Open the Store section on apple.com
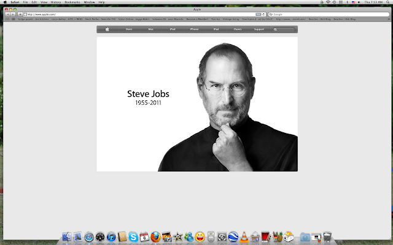The image size is (393, 245). pyautogui.click(x=129, y=29)
